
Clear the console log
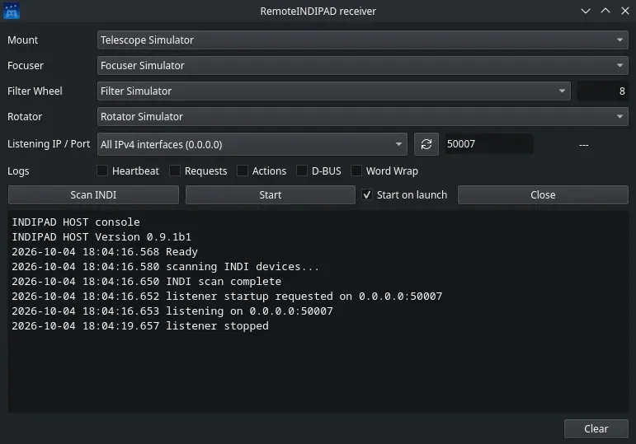(x=596, y=428)
